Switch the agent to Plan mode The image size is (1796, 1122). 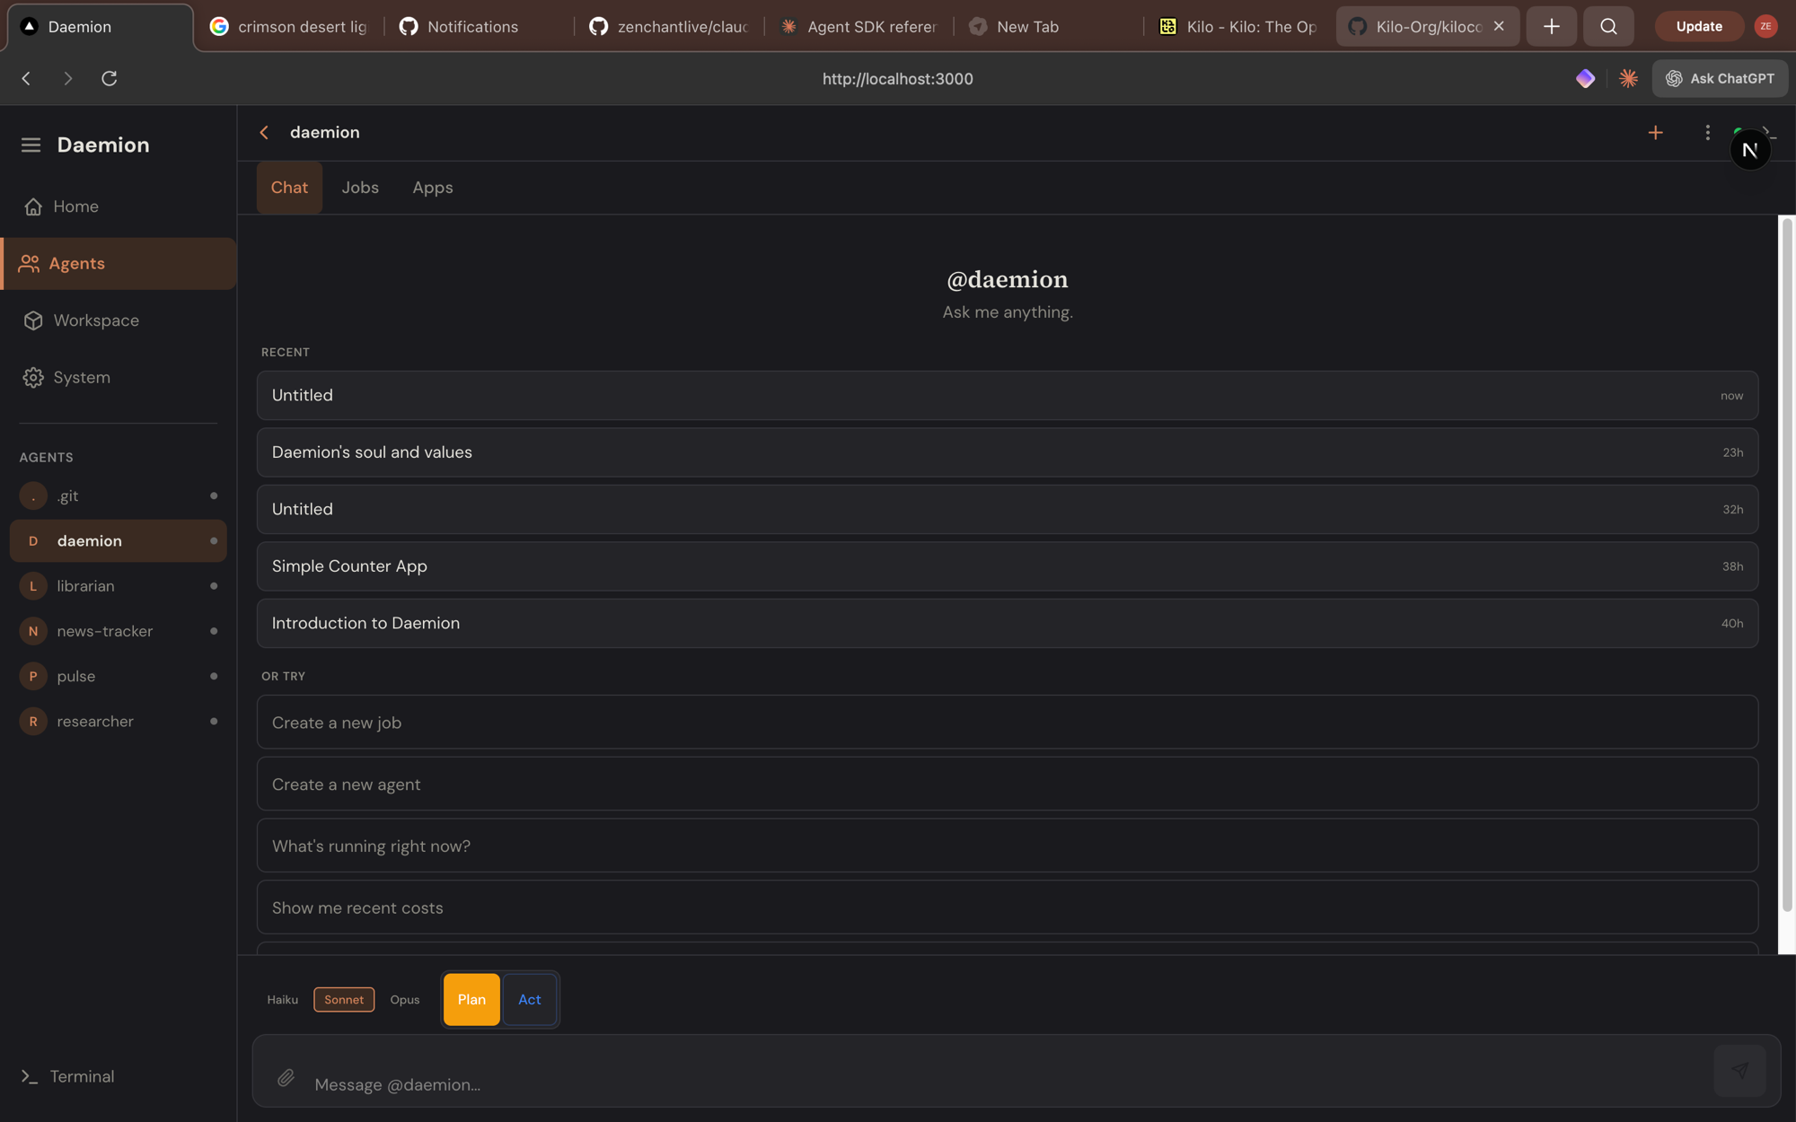471,999
